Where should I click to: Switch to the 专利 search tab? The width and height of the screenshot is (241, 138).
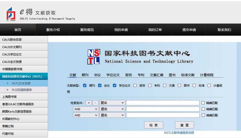(141, 75)
